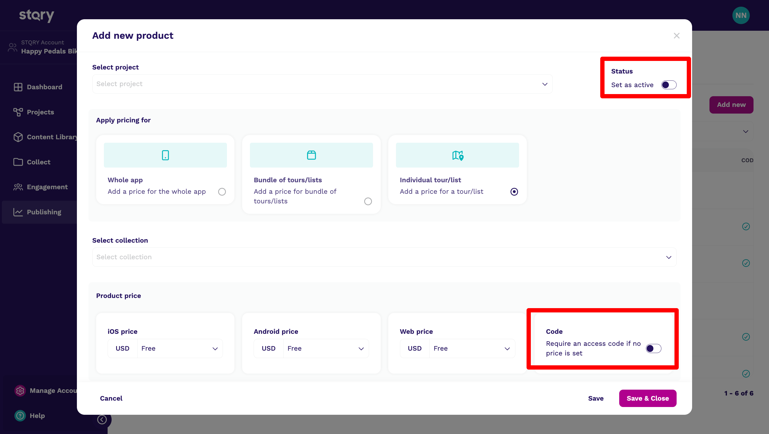The height and width of the screenshot is (434, 769).
Task: Open the Web price Free dropdown
Action: click(472, 348)
